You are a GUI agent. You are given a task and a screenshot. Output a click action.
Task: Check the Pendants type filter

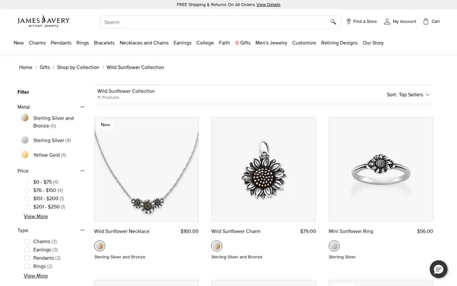pyautogui.click(x=27, y=258)
